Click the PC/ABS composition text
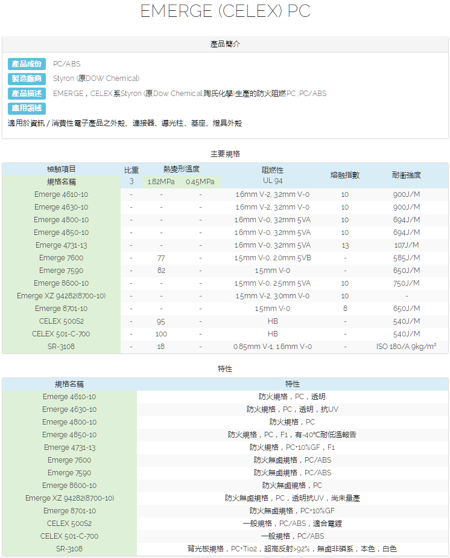 [x=66, y=64]
